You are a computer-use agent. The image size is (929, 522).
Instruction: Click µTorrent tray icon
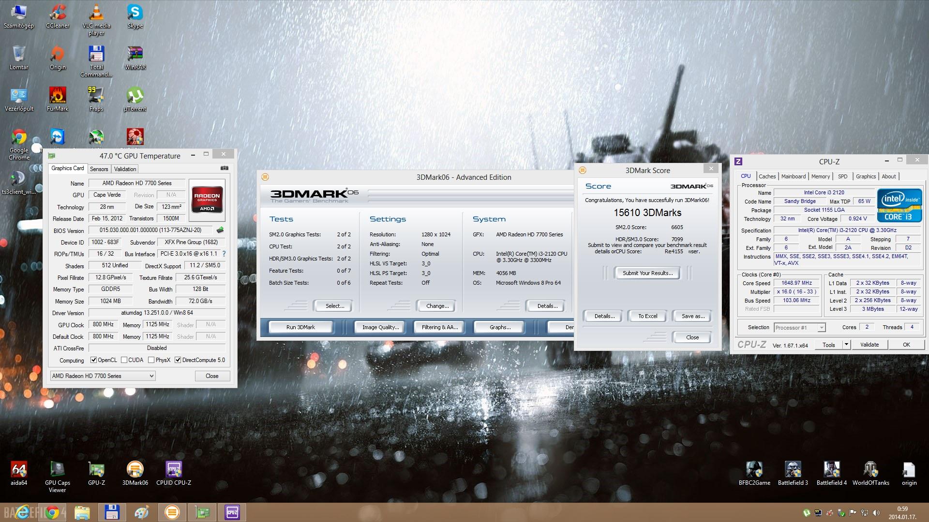tap(807, 513)
